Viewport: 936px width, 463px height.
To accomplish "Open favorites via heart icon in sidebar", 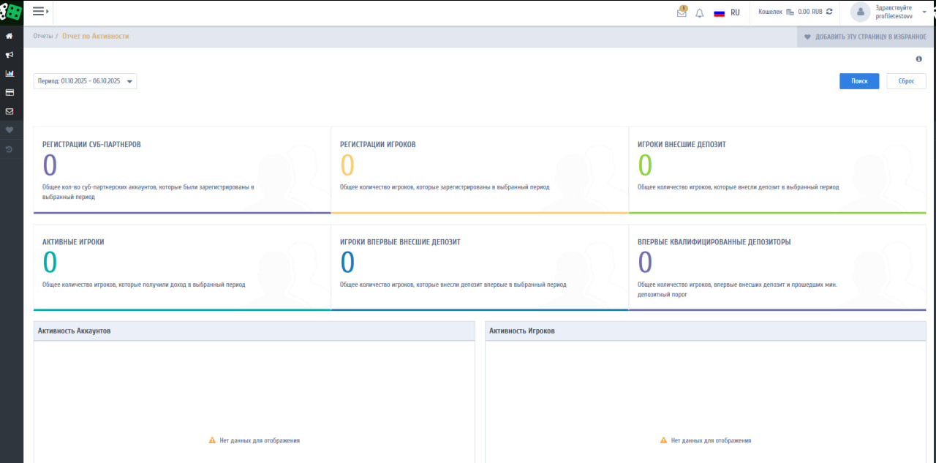I will click(x=10, y=130).
